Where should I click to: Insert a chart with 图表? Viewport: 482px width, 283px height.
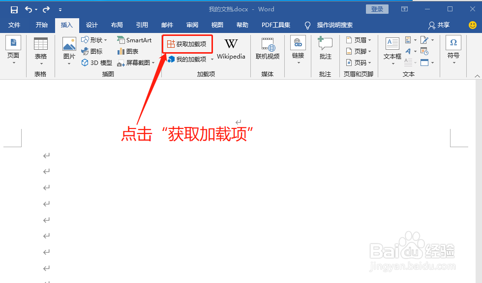[128, 51]
